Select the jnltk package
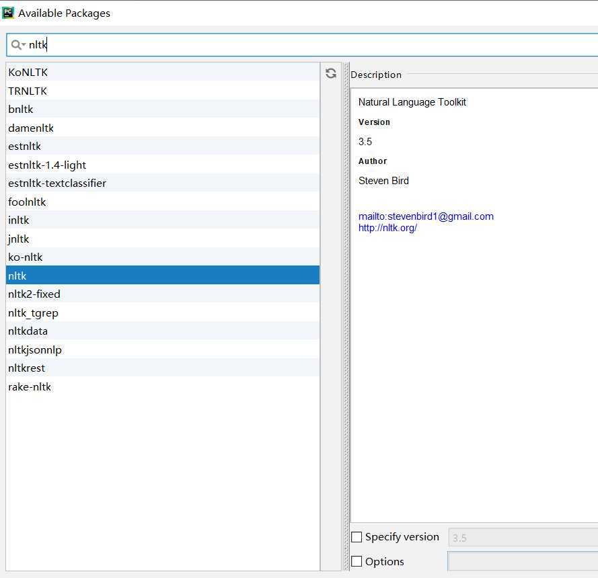This screenshot has width=598, height=578. tap(163, 239)
